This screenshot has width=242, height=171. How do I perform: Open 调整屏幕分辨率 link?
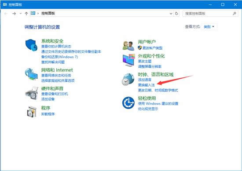coord(150,66)
